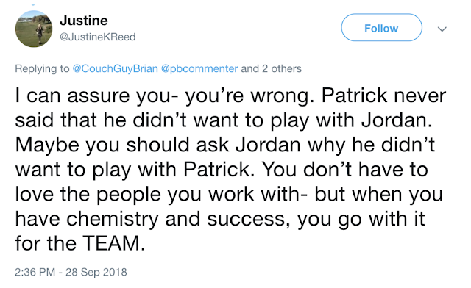Click the word "chemistry" in the tweet
The image size is (471, 288).
(112, 219)
